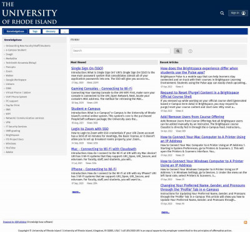Focus the Search input field
This screenshot has height=232, width=250.
coord(121,51)
